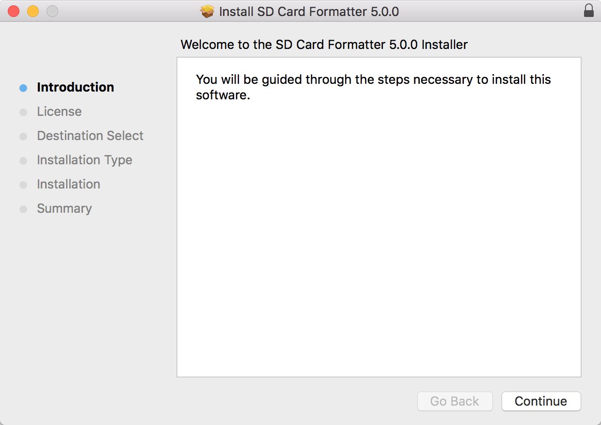This screenshot has width=601, height=425.
Task: Click the Destination Select step bullet
Action: 23,137
